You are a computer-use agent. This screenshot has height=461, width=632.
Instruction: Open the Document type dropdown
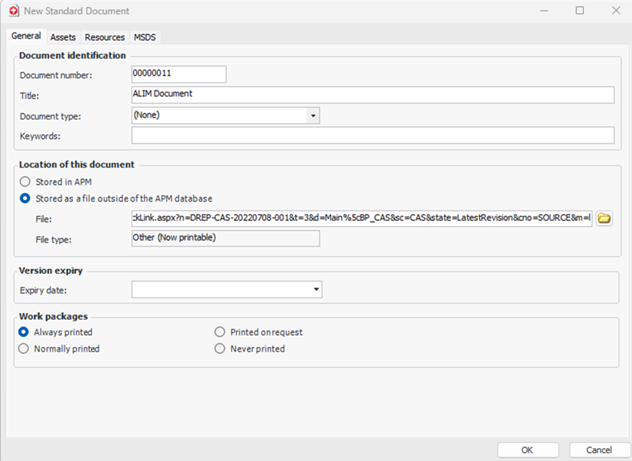[313, 115]
